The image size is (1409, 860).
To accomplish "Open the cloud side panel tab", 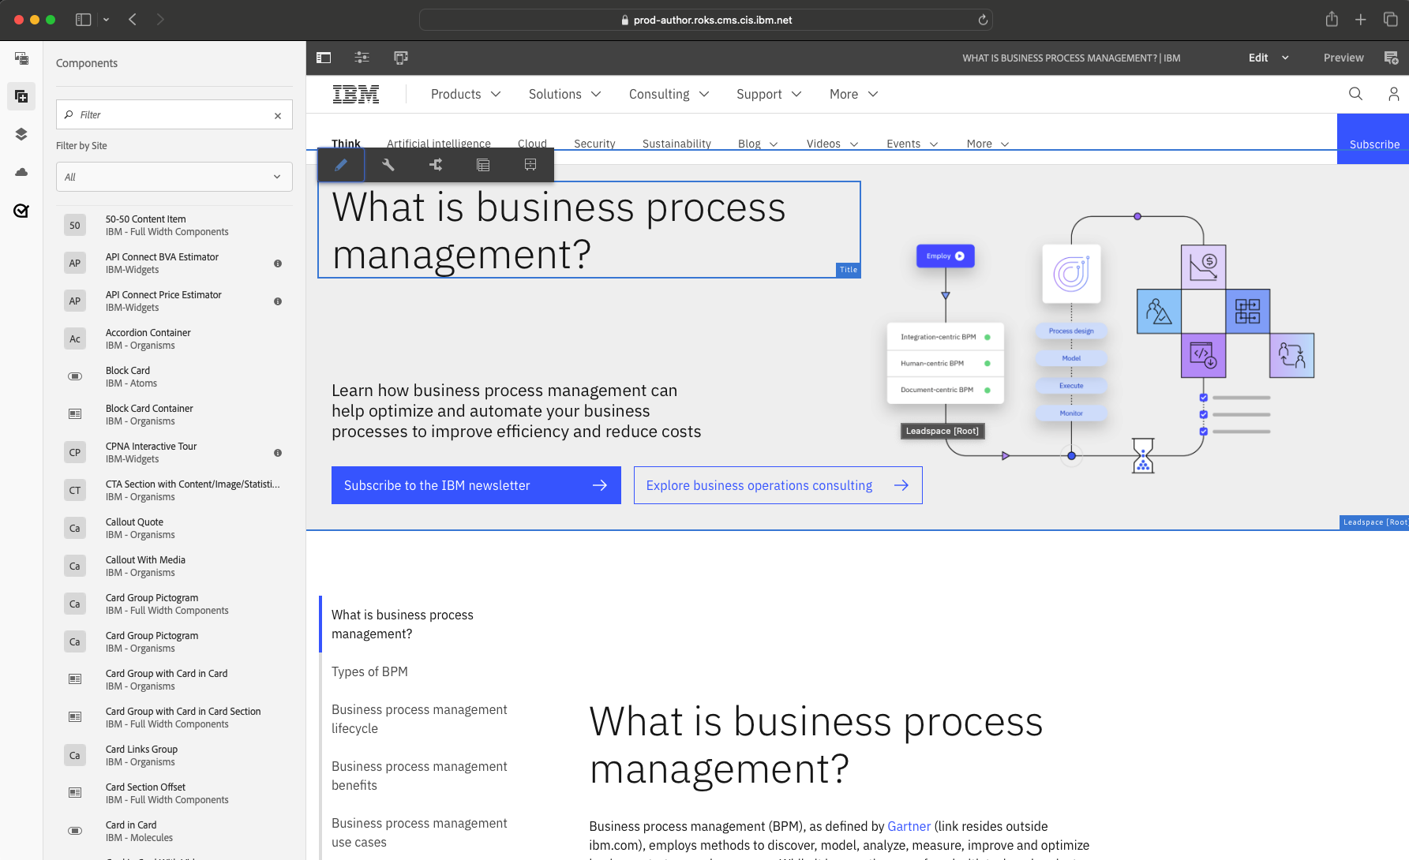I will (x=21, y=172).
